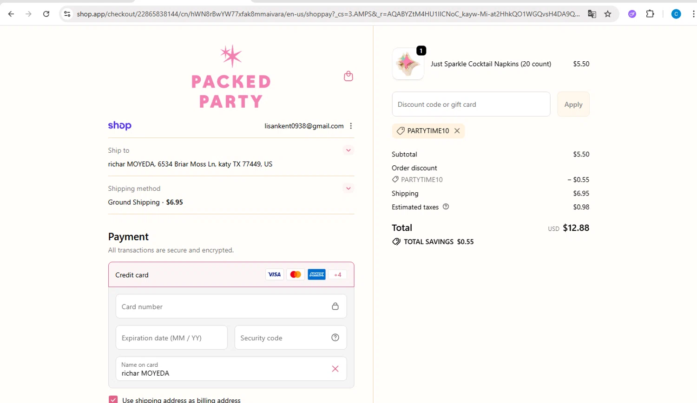The image size is (697, 403).
Task: Click the PARTYTIME10 tag icon in chip
Action: pos(401,131)
